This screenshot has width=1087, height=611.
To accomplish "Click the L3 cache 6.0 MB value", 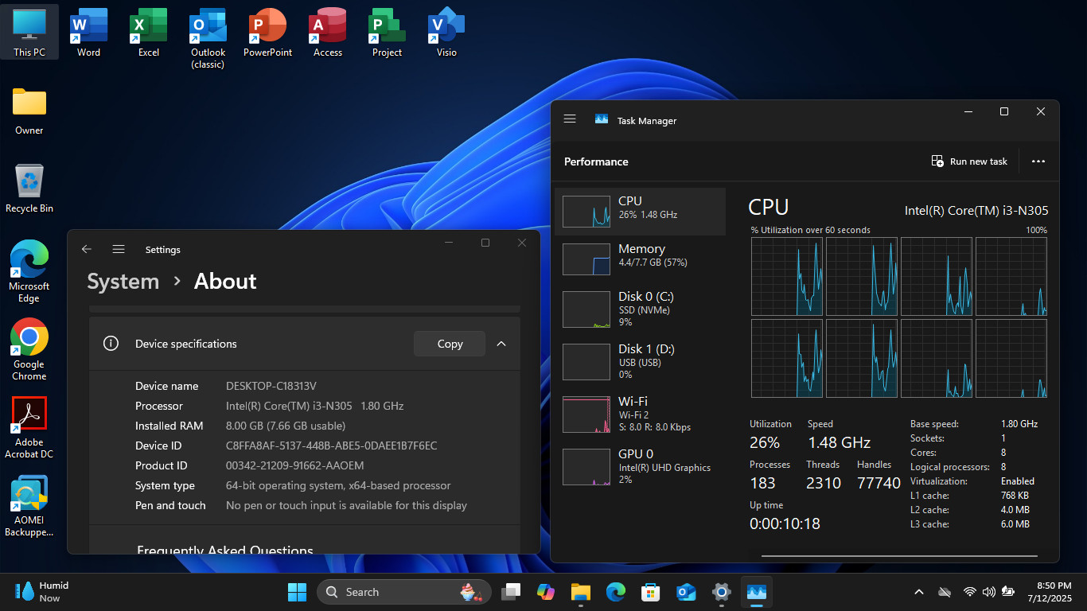I will 1015,524.
